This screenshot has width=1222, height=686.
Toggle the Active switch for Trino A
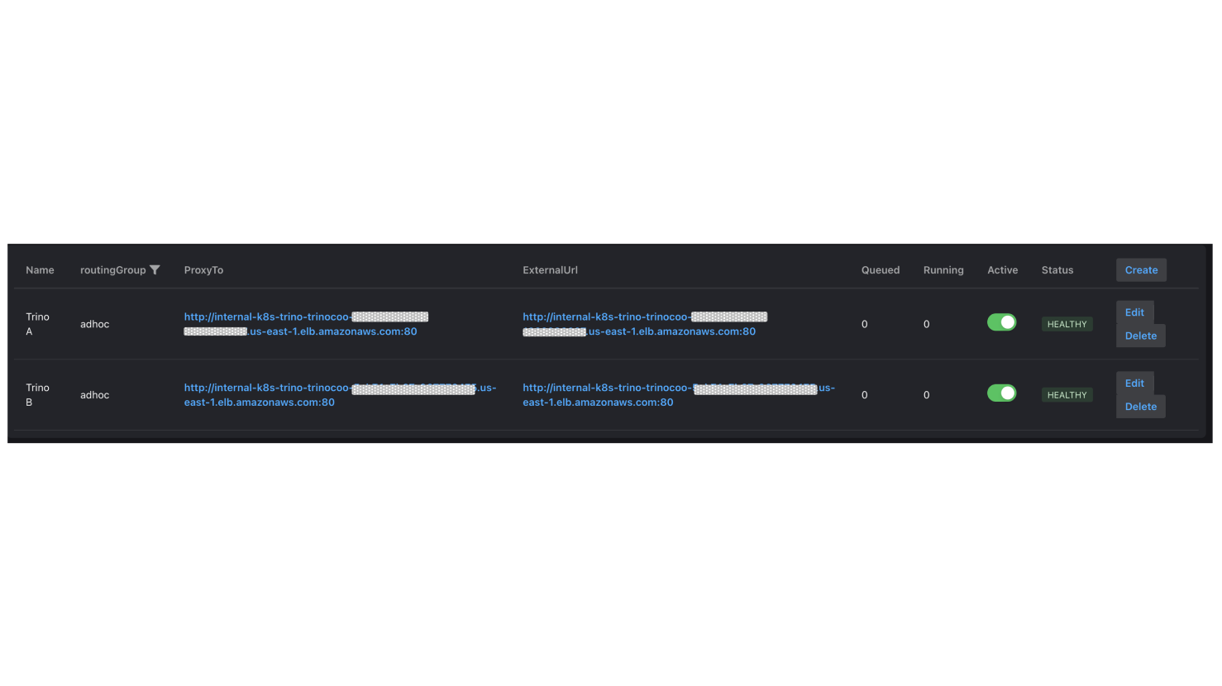pos(1001,322)
